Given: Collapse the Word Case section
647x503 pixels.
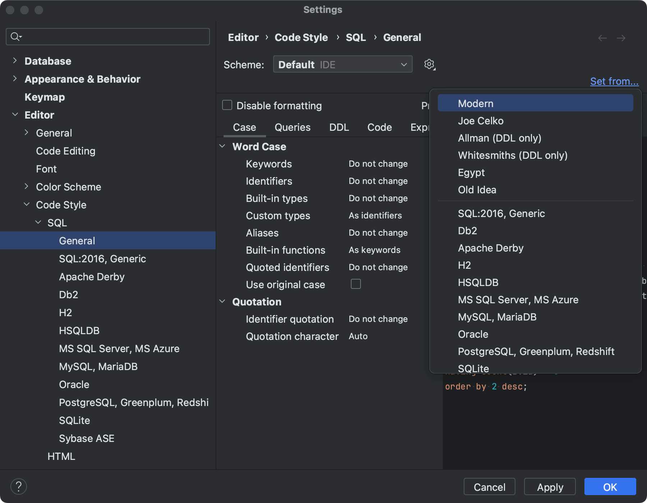Looking at the screenshot, I should point(222,146).
